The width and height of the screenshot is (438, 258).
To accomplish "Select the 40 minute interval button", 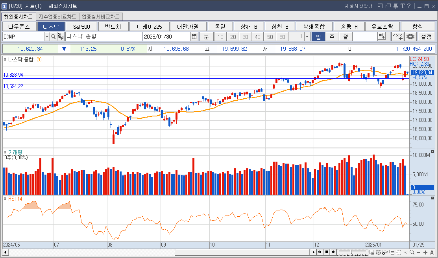I will point(257,37).
